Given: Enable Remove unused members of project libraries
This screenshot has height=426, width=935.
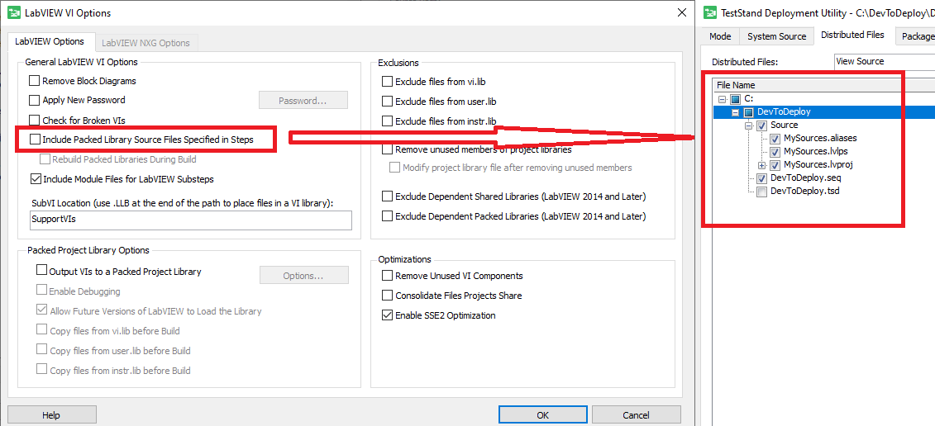Looking at the screenshot, I should (x=388, y=149).
